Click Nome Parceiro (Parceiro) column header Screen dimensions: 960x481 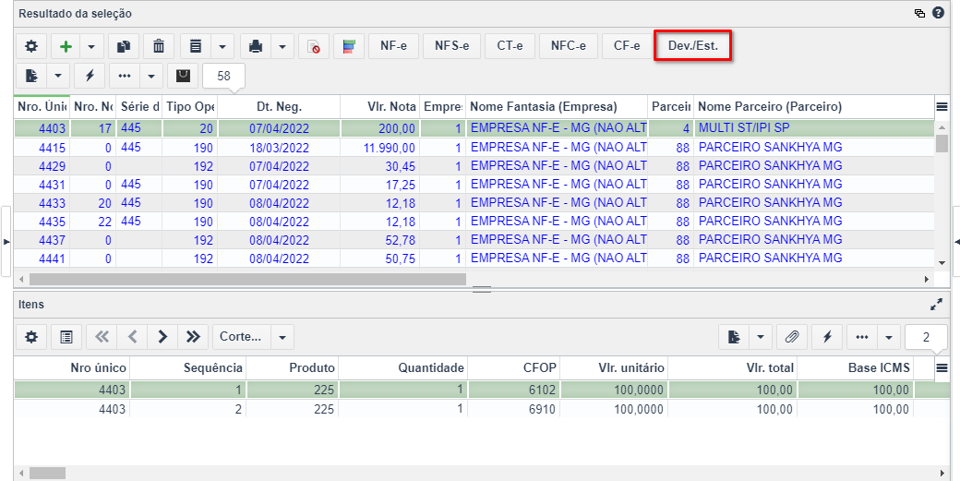pyautogui.click(x=814, y=106)
